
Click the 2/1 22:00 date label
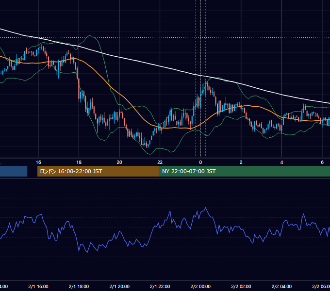[160, 286]
